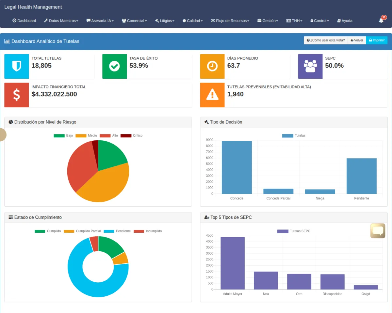Click the Otro bar in SEPC chart

(299, 282)
